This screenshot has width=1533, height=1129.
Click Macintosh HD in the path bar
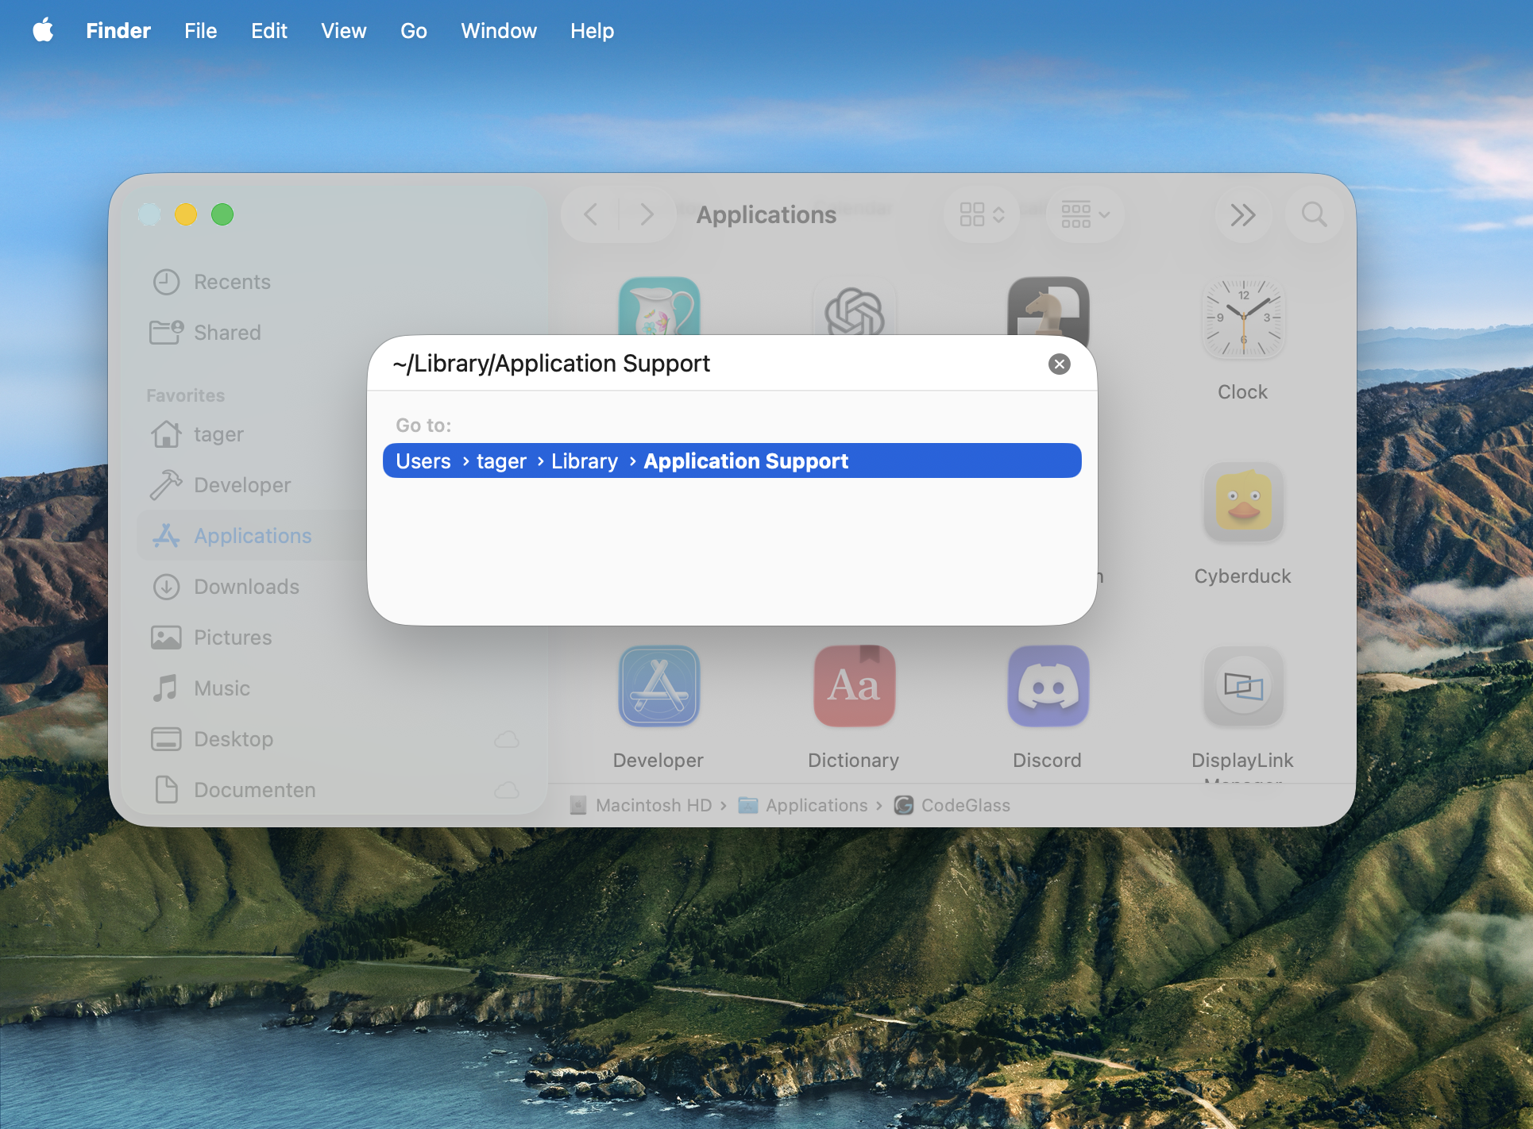[x=641, y=805]
